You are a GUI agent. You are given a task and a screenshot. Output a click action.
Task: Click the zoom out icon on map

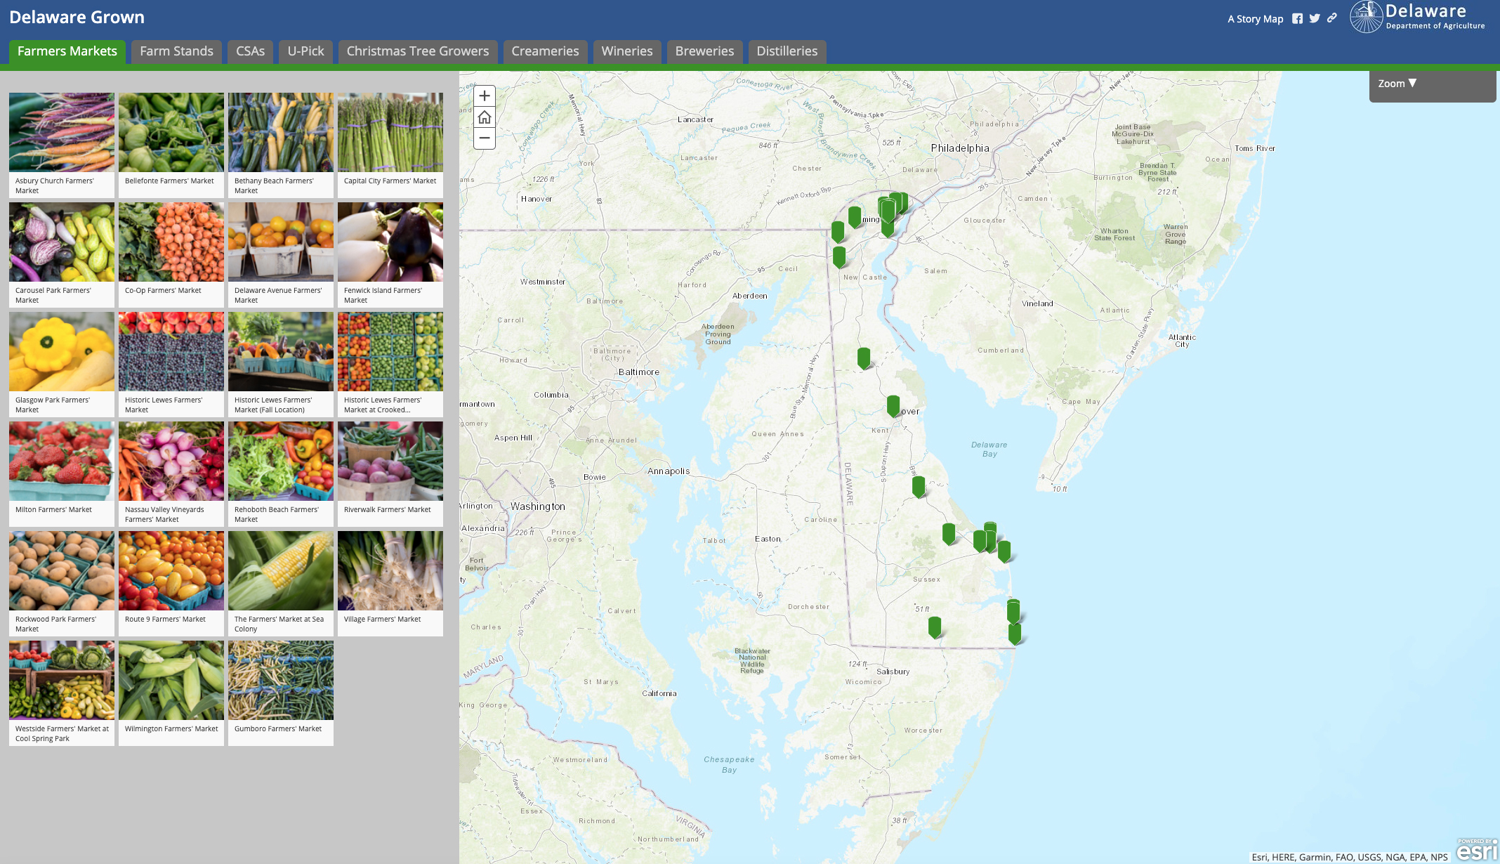(x=483, y=138)
